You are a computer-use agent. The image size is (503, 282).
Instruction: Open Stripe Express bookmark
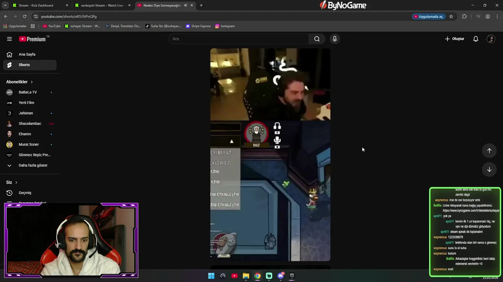click(x=198, y=26)
